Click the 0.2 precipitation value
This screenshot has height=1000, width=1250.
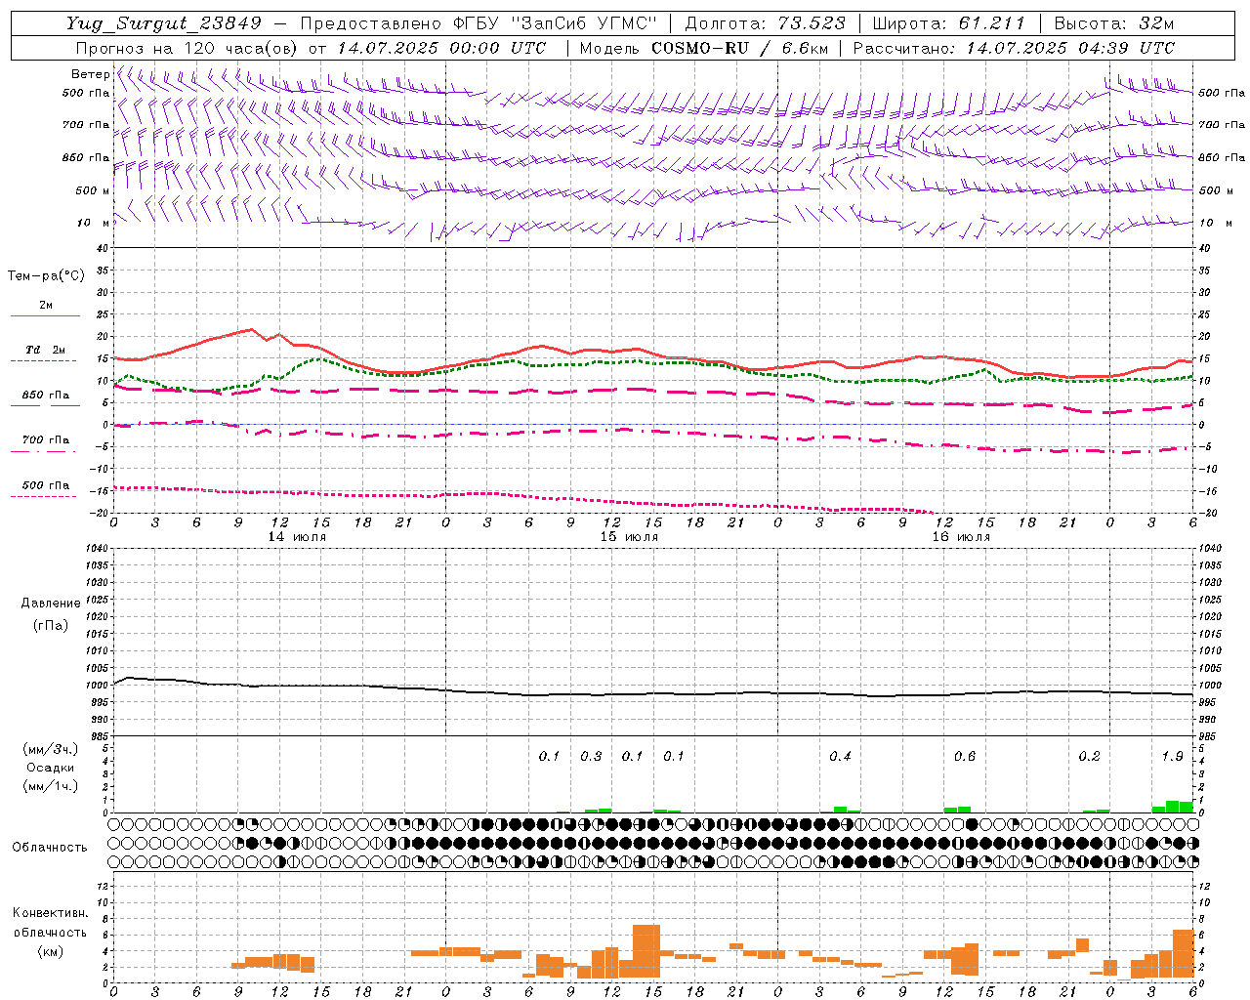1089,757
